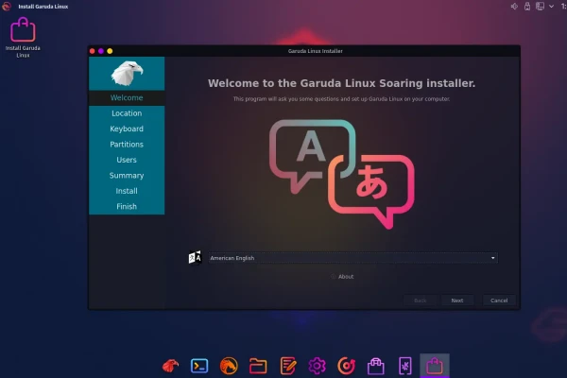567x378 pixels.
Task: Open the purple phone-shaped icon in the dock
Action: (x=405, y=366)
